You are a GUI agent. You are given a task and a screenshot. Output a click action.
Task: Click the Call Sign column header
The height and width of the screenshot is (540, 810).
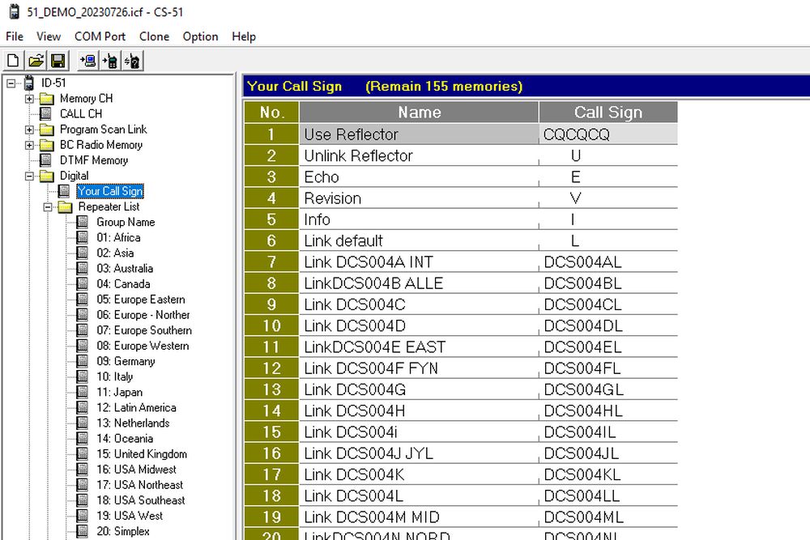pos(608,112)
